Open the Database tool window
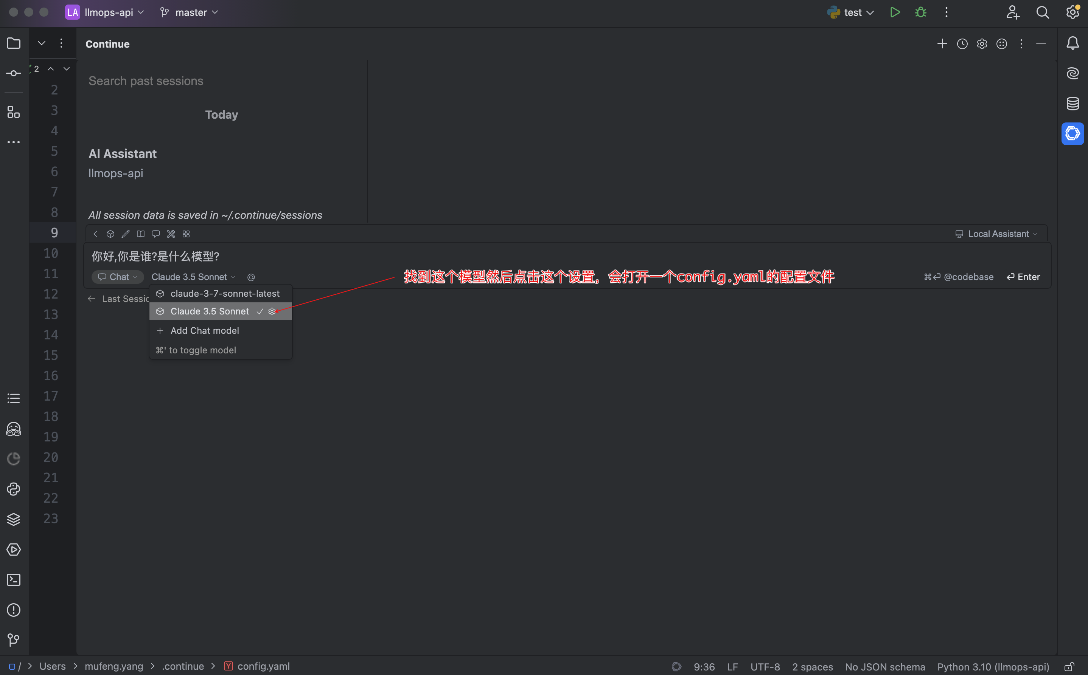Screen dimensions: 1088x675 (x=1072, y=104)
